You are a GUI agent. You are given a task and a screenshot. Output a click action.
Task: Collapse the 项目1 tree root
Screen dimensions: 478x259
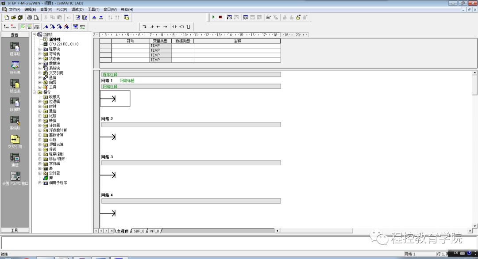tap(35, 35)
